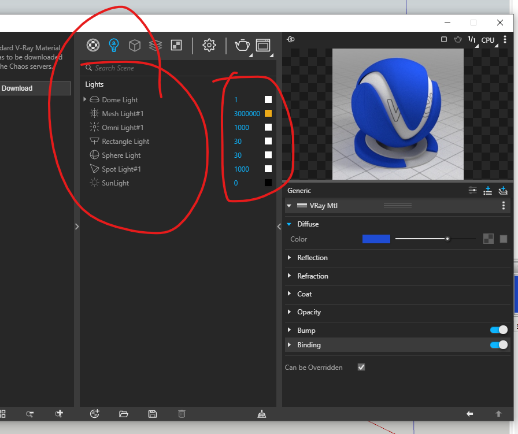Click the preview stop square icon
518x434 pixels.
point(444,40)
